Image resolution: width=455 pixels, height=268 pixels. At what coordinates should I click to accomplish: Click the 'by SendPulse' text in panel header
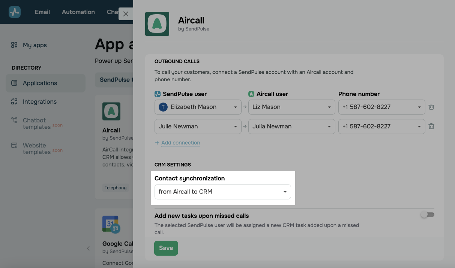pos(194,29)
